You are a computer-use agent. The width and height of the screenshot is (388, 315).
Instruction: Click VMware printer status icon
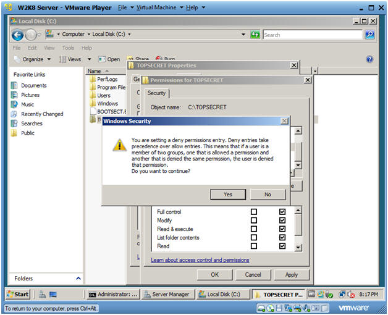pyautogui.click(x=297, y=308)
